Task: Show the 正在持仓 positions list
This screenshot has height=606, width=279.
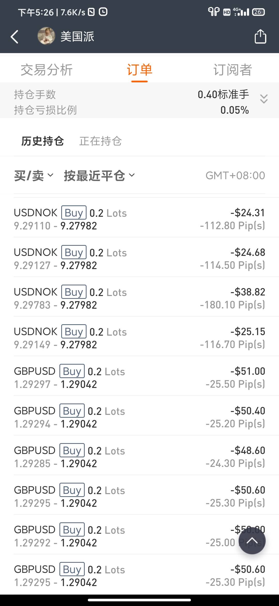Action: 100,141
